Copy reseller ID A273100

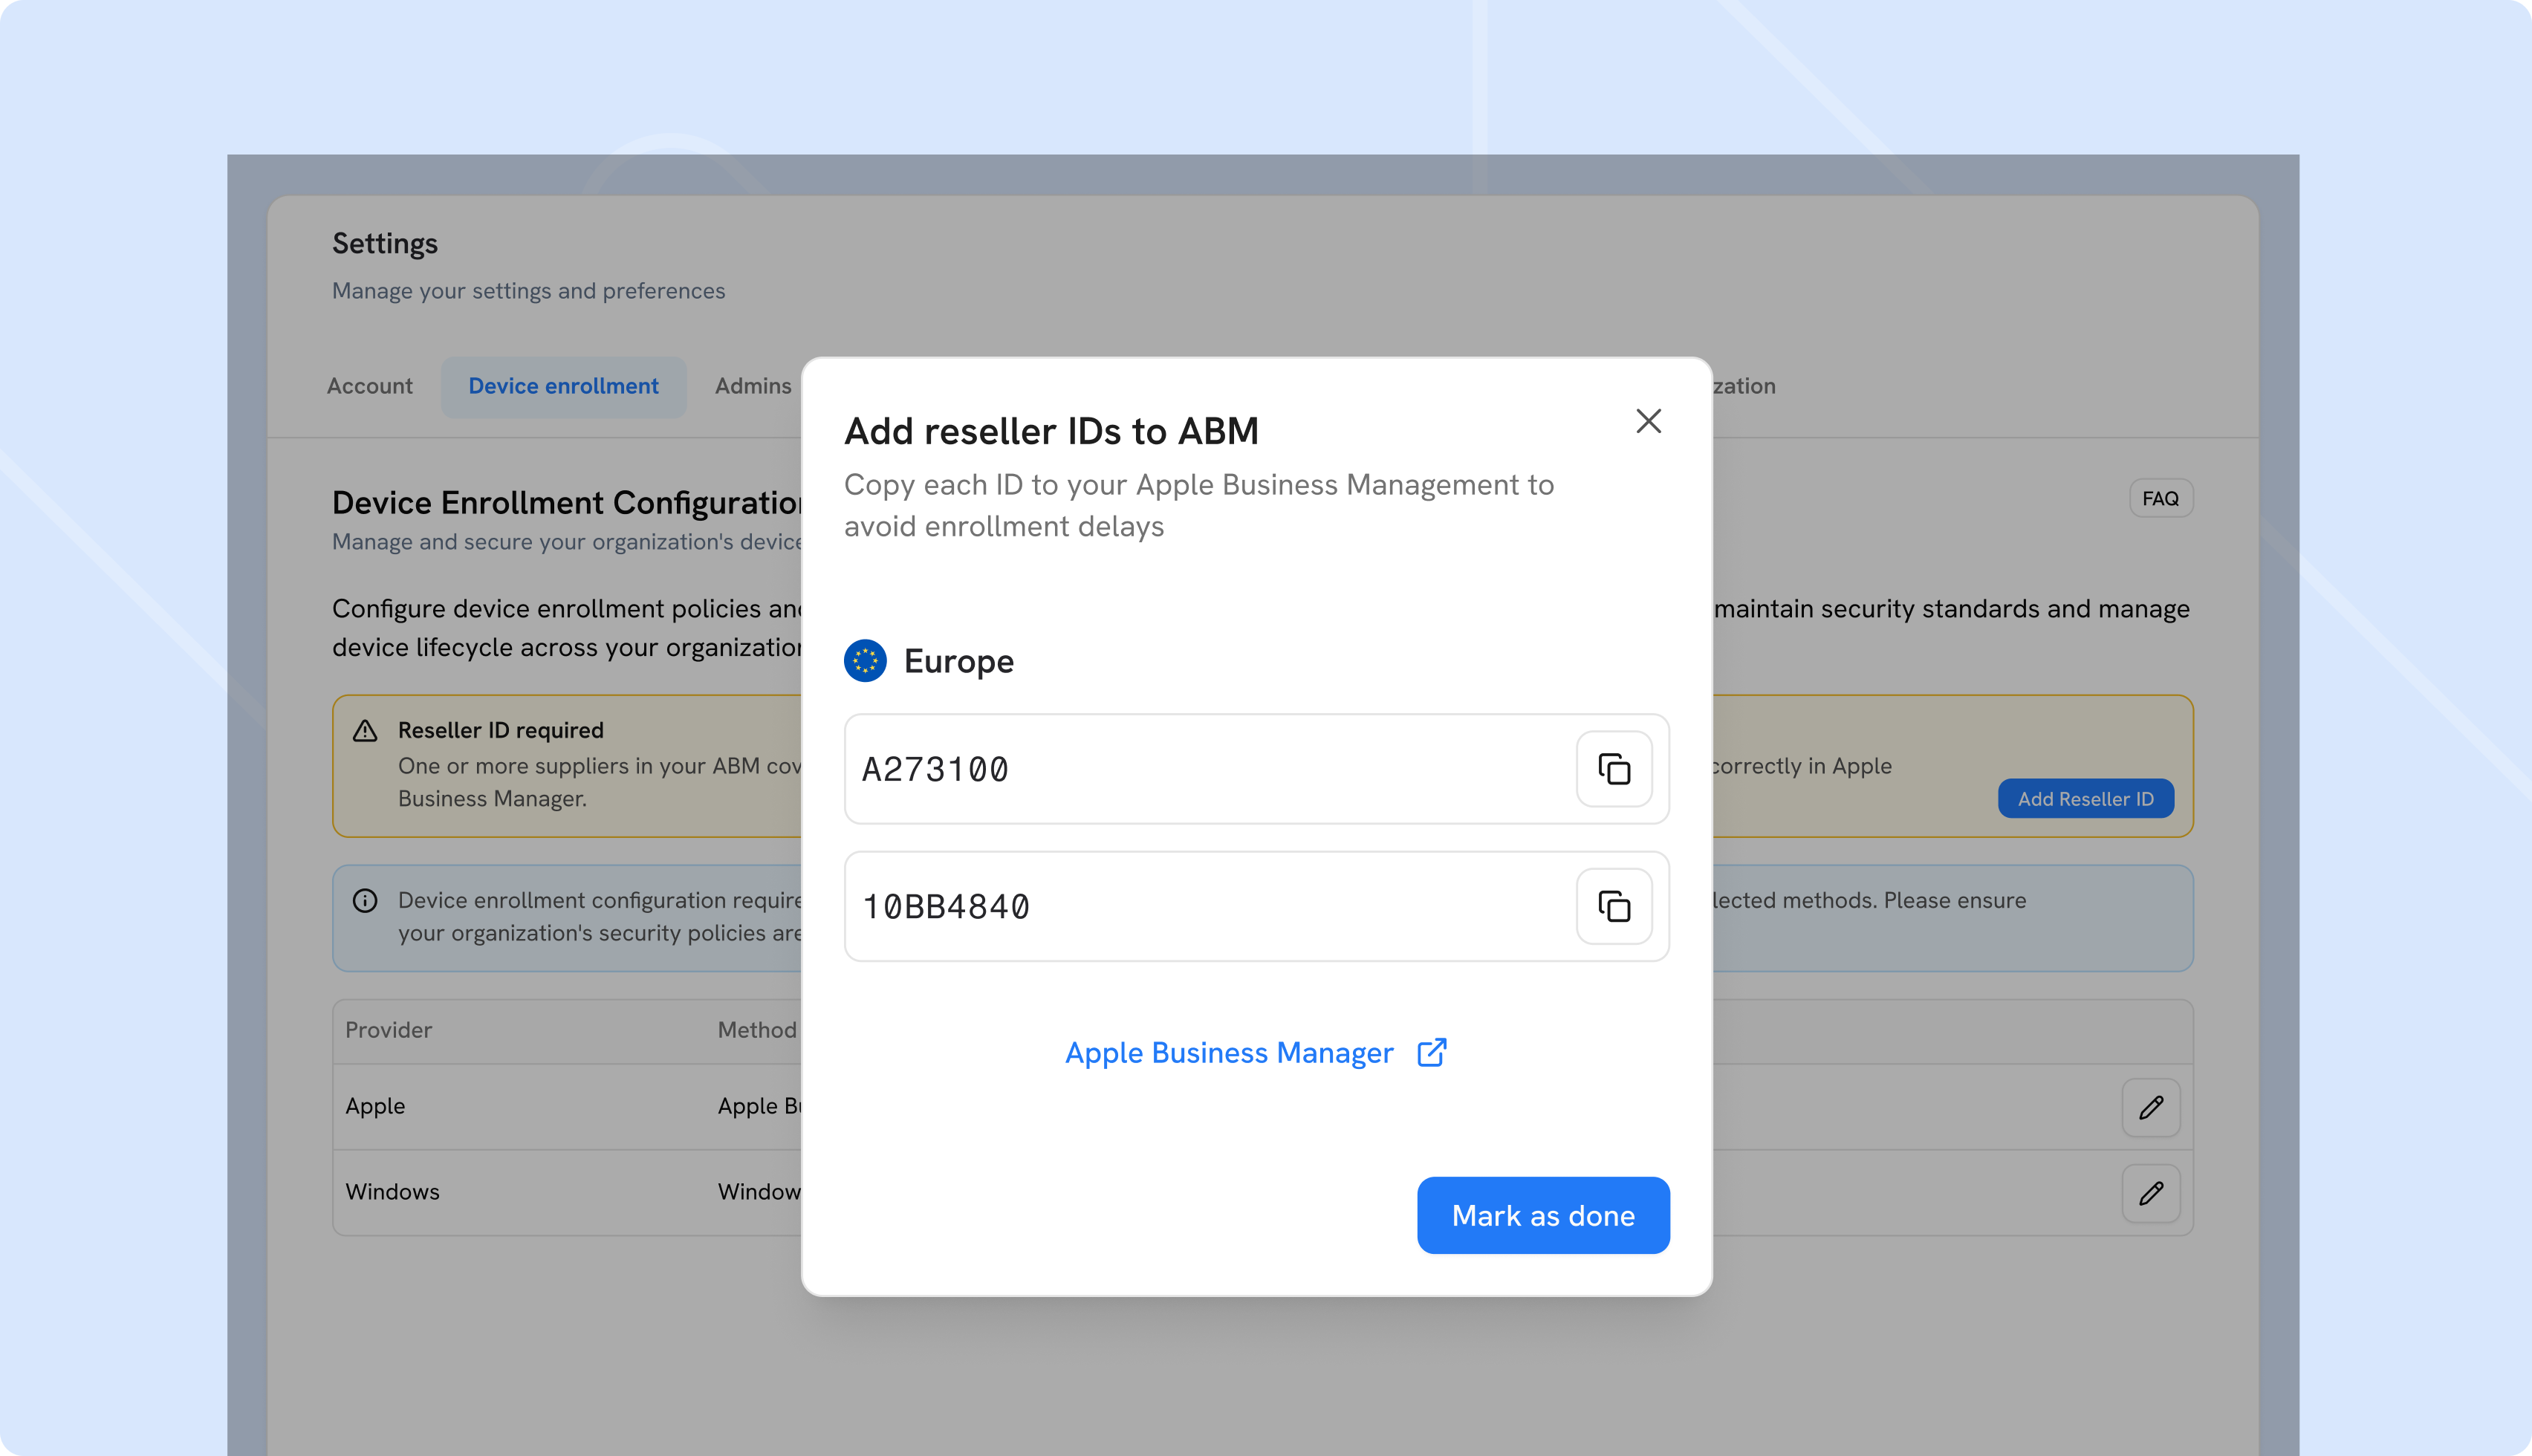[x=1614, y=769]
